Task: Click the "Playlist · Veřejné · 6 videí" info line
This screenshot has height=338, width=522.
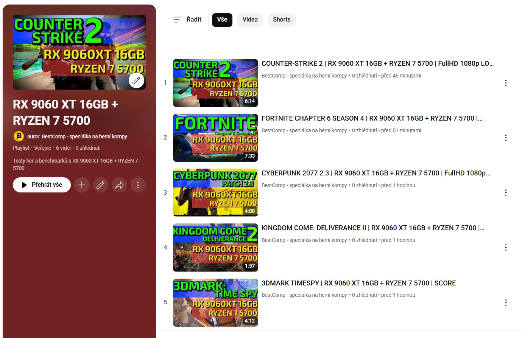Action: [57, 148]
